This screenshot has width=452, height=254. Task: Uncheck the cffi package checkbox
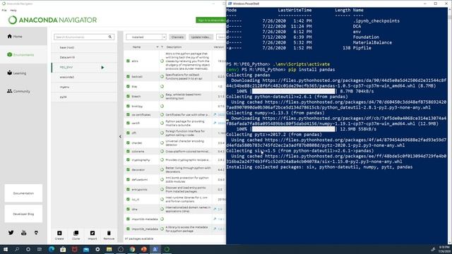point(128,133)
